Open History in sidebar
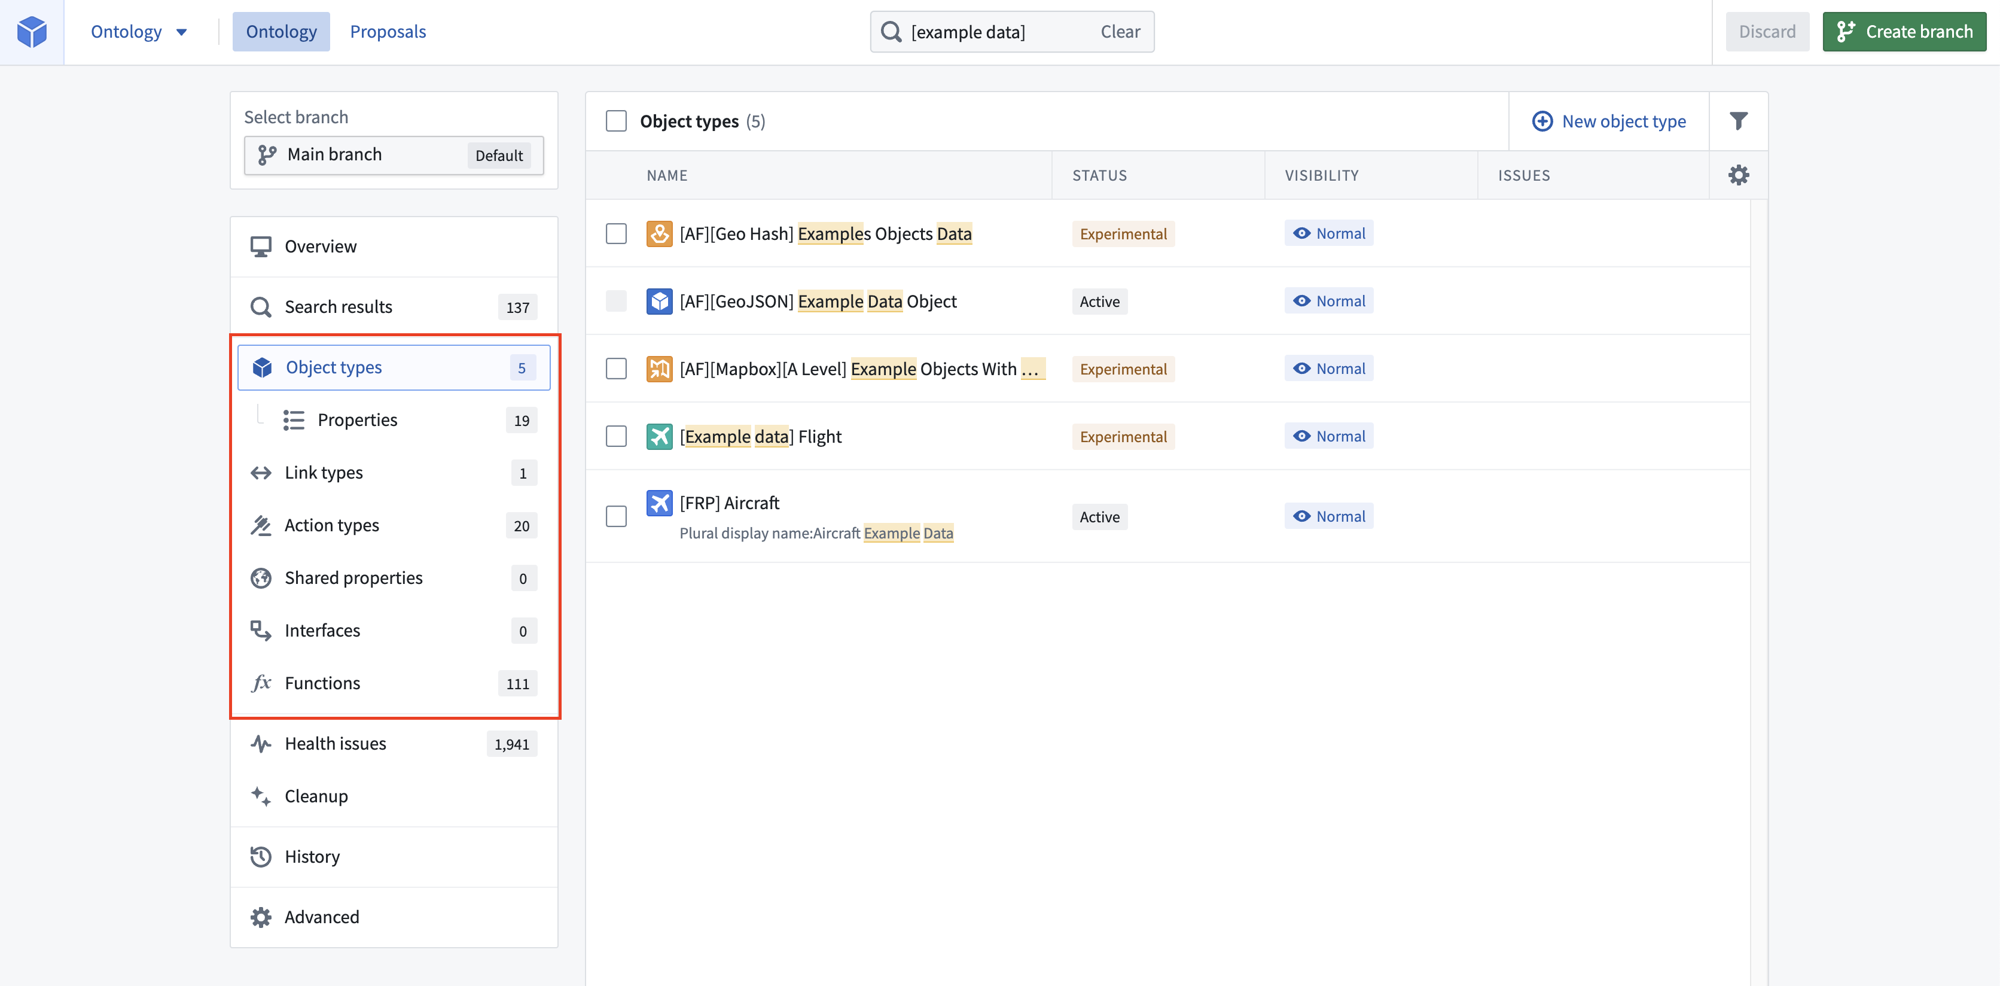The width and height of the screenshot is (2000, 986). click(x=394, y=857)
